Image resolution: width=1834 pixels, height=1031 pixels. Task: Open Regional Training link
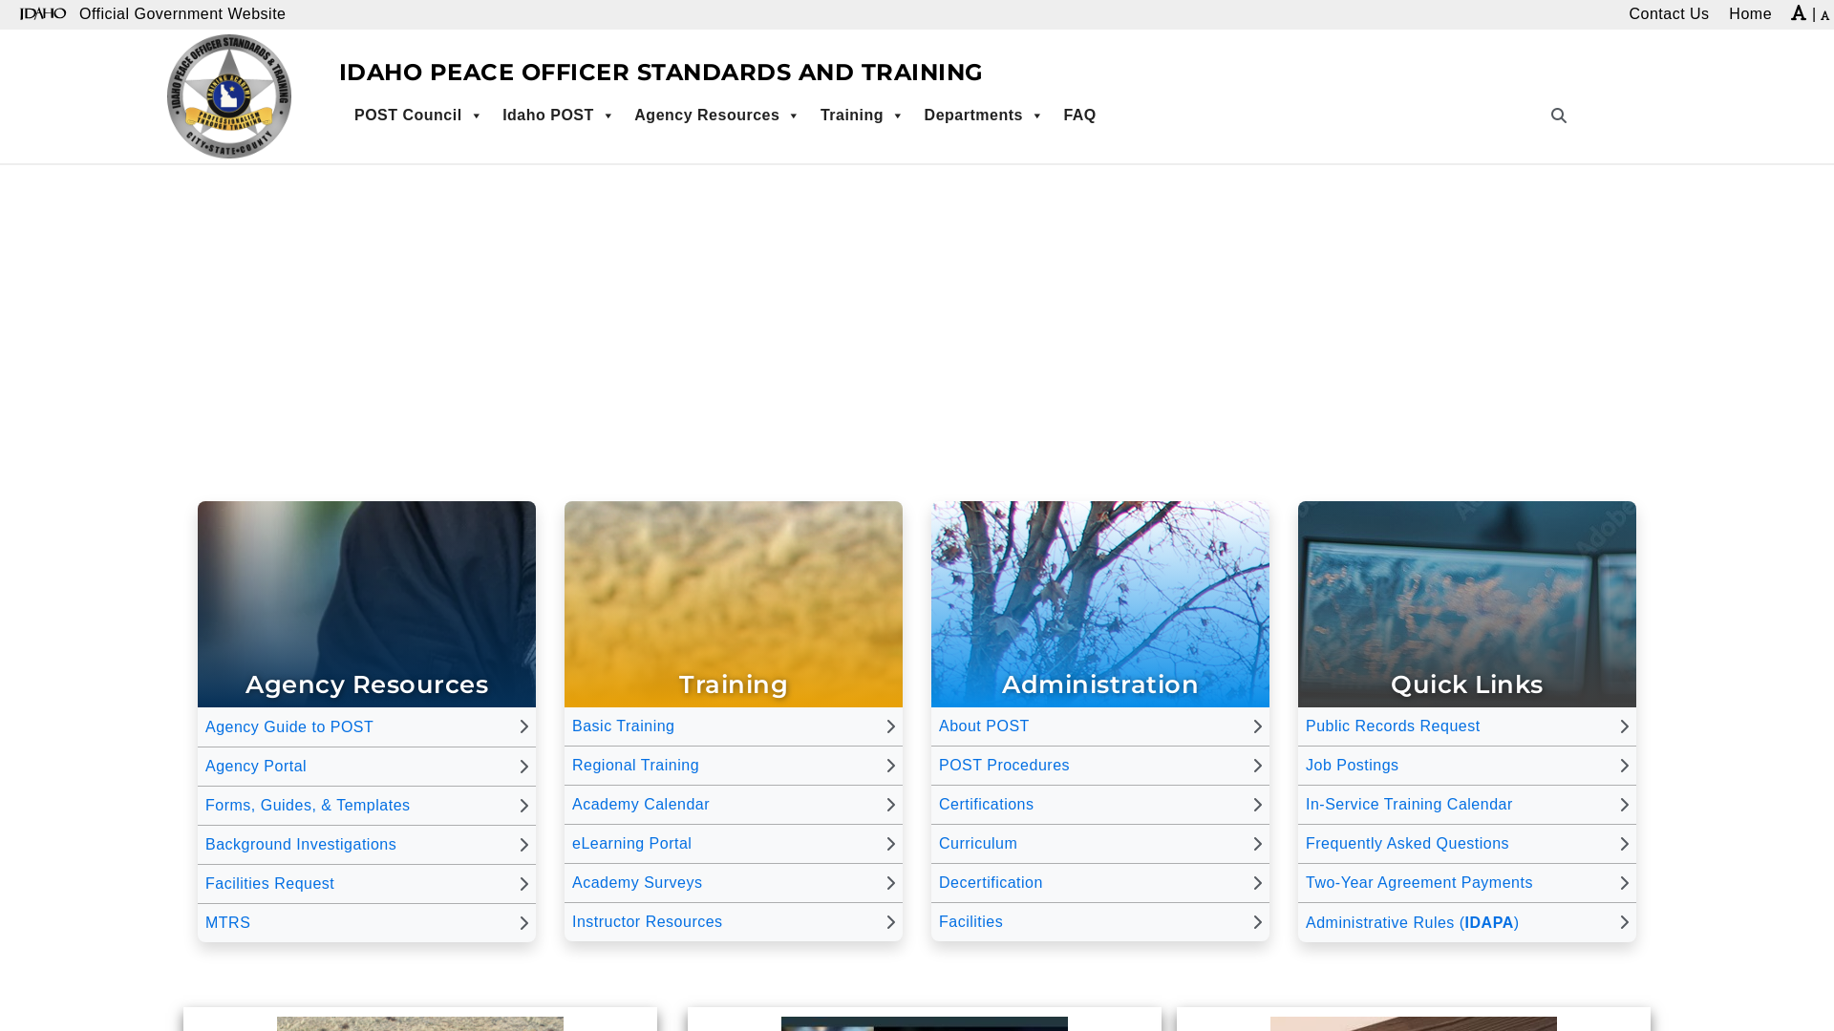(x=635, y=766)
